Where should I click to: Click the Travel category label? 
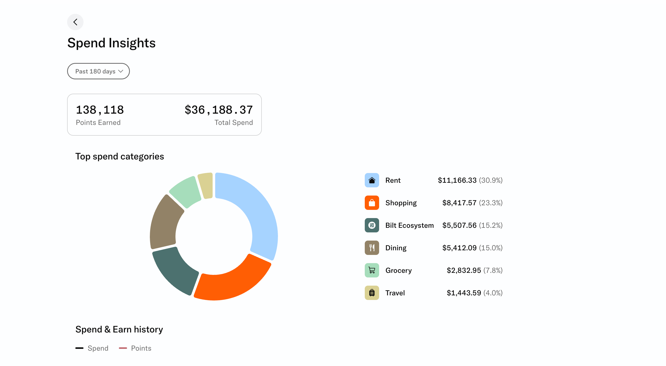(x=395, y=293)
